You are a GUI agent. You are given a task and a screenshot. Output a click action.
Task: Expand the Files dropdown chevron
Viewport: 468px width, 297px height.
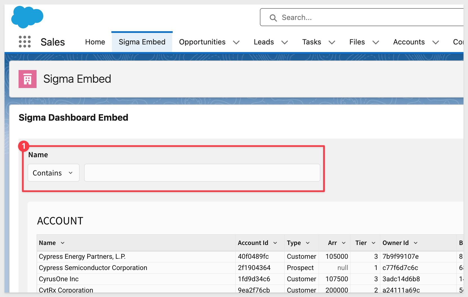click(376, 42)
